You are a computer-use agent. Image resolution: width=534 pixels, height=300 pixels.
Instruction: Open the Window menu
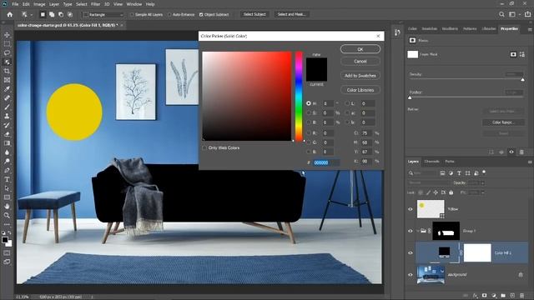(x=133, y=4)
